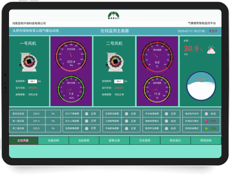Click the 65.00% humidity liquid level circle
230x176 pixels.
tap(201, 86)
